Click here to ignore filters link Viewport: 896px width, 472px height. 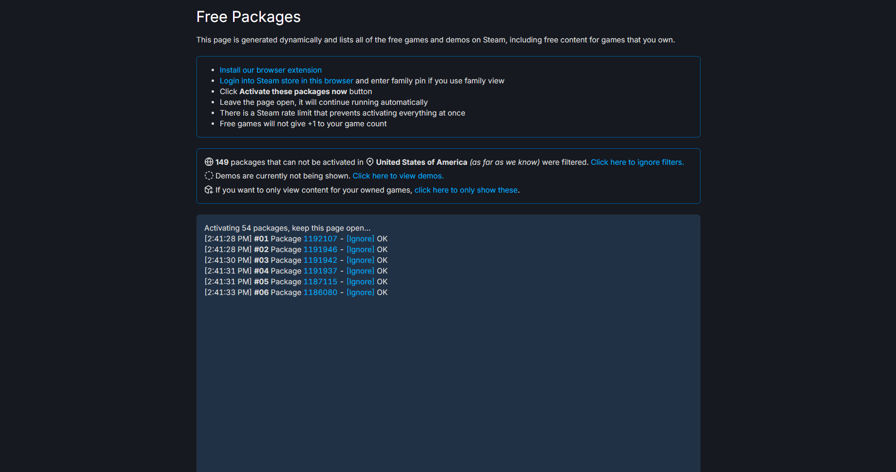click(637, 162)
